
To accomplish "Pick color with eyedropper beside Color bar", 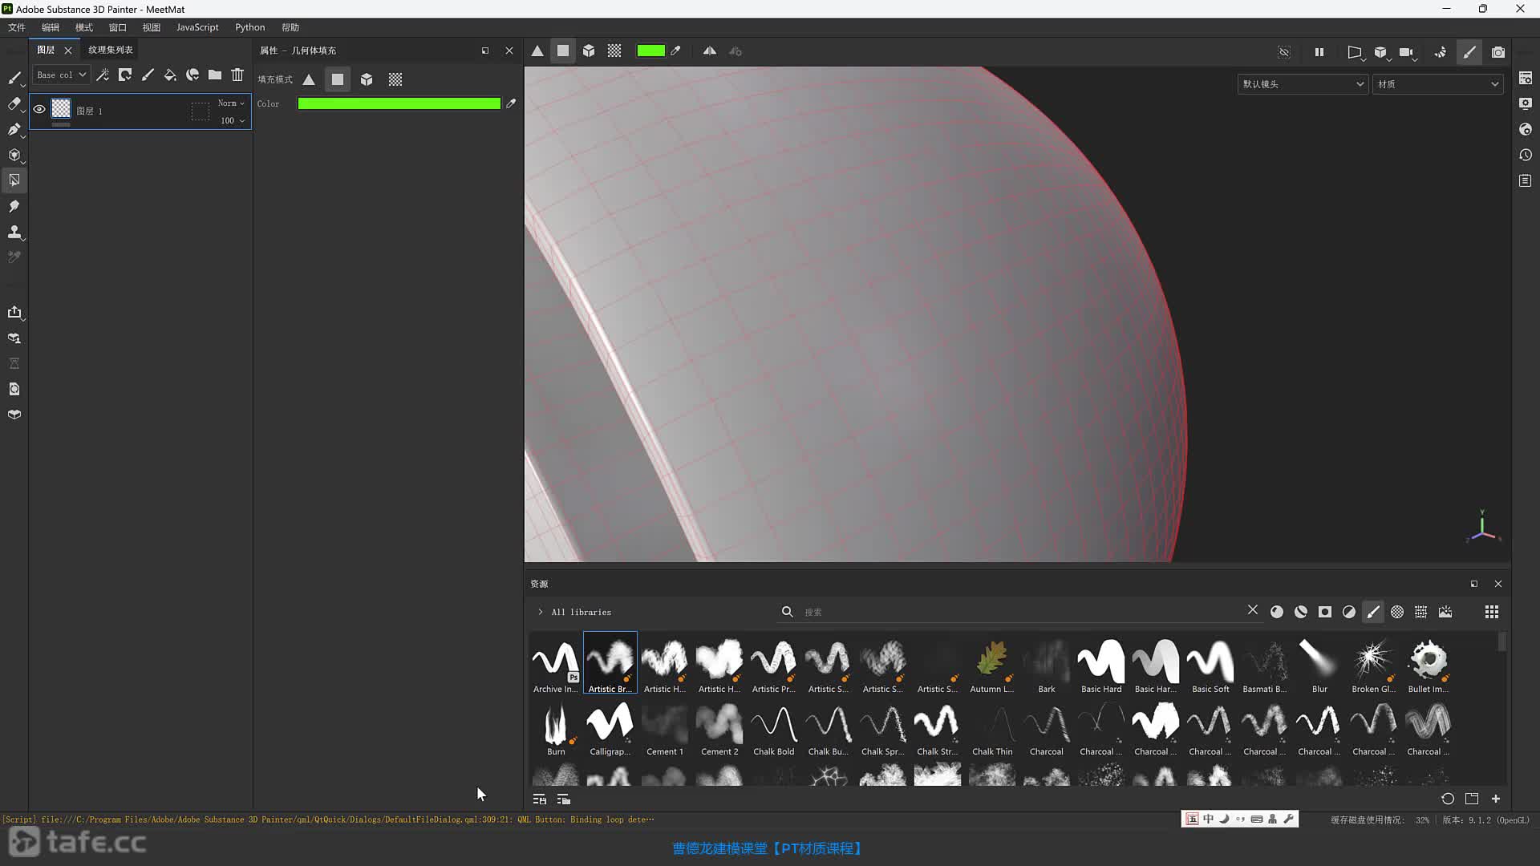I will tap(511, 103).
